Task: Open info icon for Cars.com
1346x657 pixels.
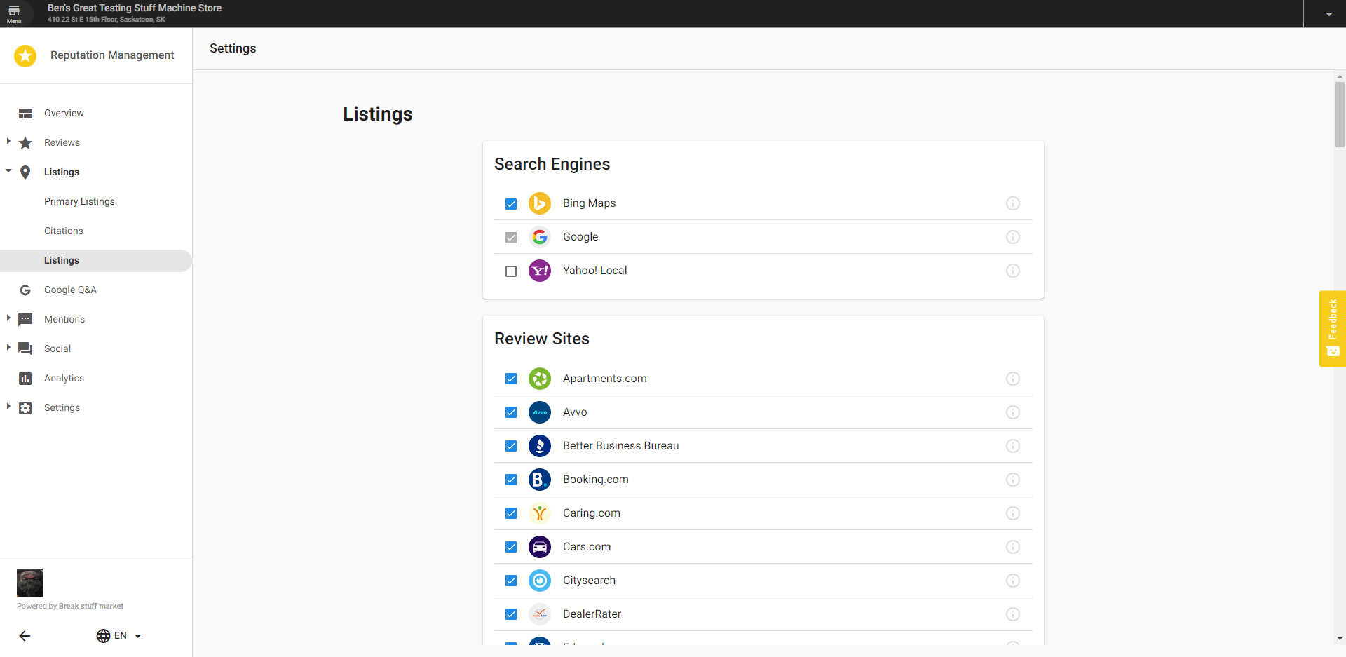Action: click(1013, 547)
